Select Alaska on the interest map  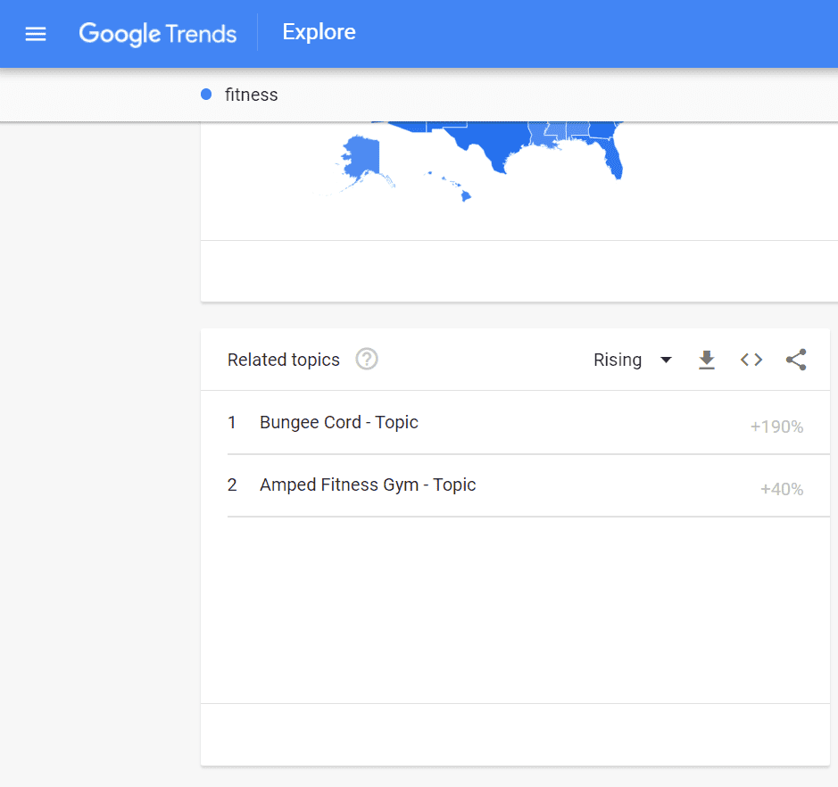coord(361,156)
